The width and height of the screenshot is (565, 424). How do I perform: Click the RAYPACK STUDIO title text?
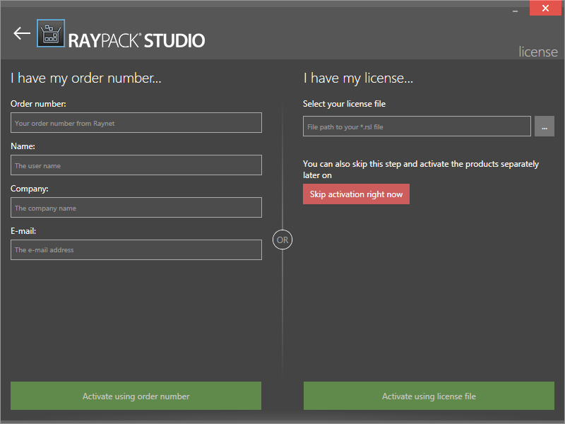[x=136, y=40]
